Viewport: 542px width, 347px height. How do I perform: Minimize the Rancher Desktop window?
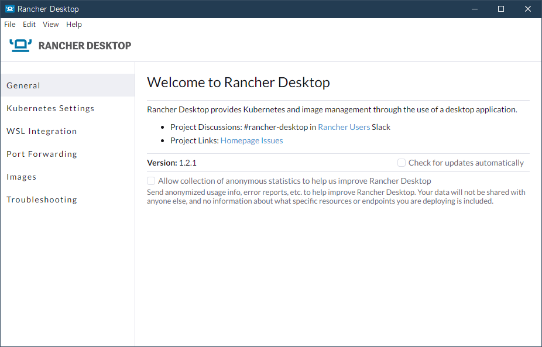tap(475, 9)
